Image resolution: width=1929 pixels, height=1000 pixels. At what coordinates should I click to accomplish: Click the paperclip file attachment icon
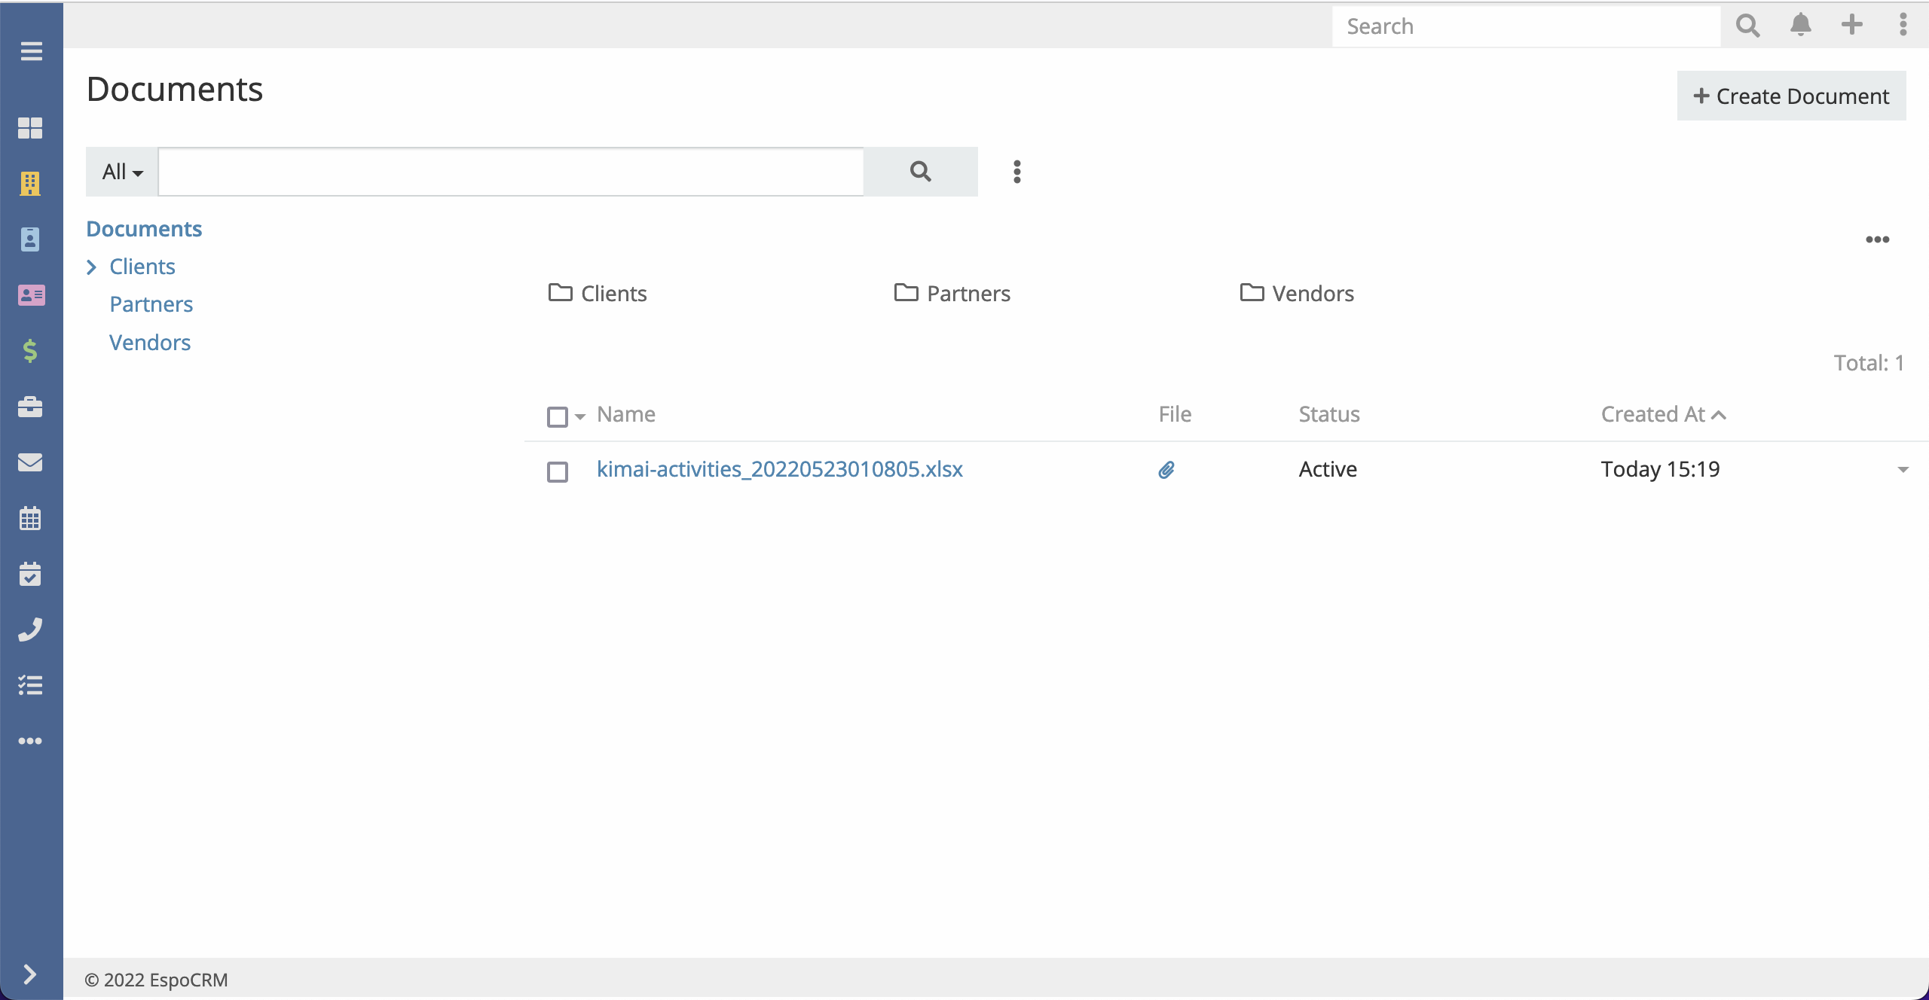[x=1166, y=470]
